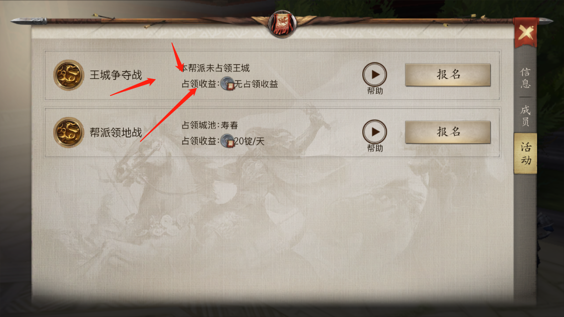Click the 王城争夺战 golden dragon emblem
564x317 pixels.
tap(69, 75)
